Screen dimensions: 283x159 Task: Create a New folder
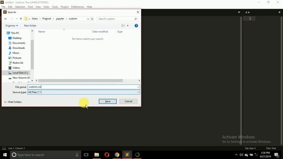coord(30,26)
